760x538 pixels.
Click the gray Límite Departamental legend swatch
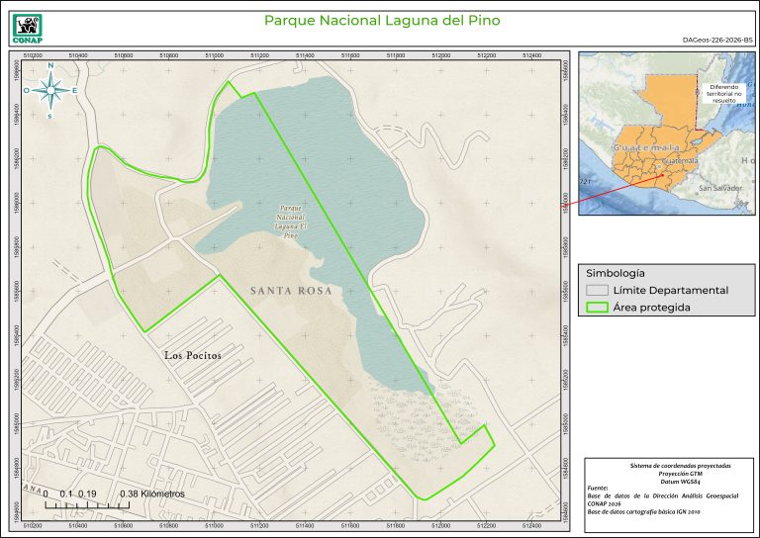pos(598,291)
